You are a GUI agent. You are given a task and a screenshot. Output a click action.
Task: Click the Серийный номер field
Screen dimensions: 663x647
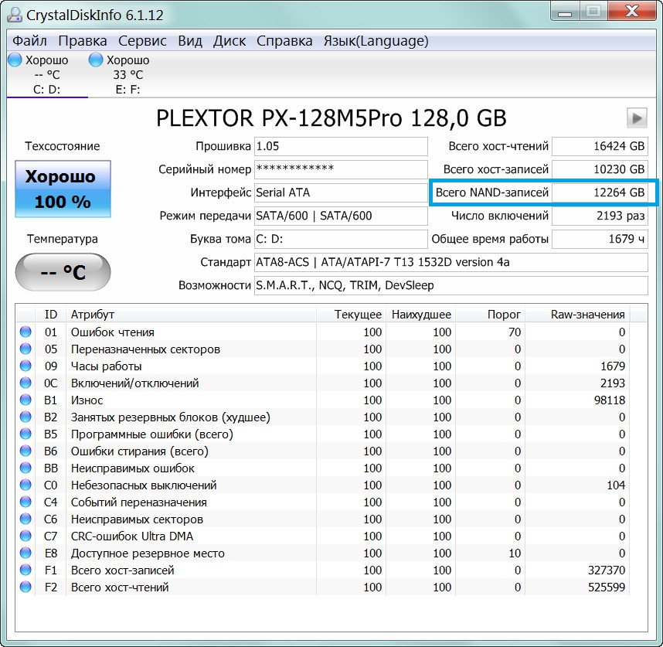coord(341,169)
